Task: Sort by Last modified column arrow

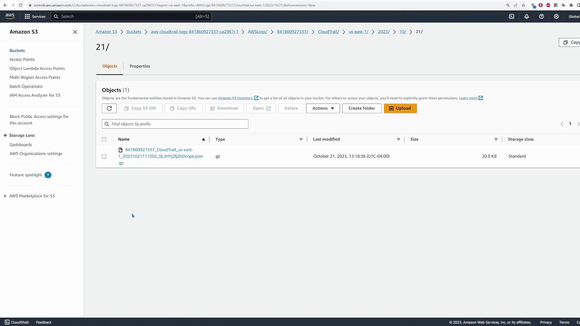Action: pos(398,139)
